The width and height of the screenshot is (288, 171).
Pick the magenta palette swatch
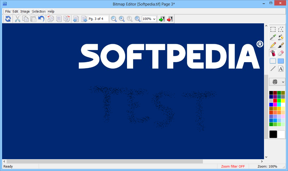click(x=275, y=105)
